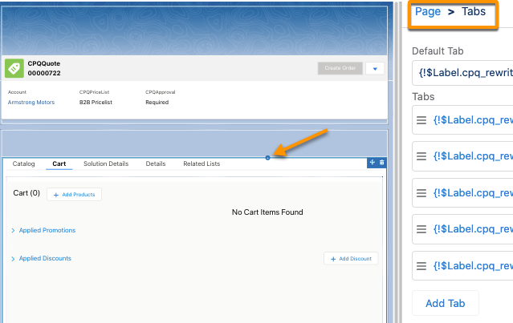Open the Solution Details tab
Screen dimensions: 513x323
click(106, 164)
